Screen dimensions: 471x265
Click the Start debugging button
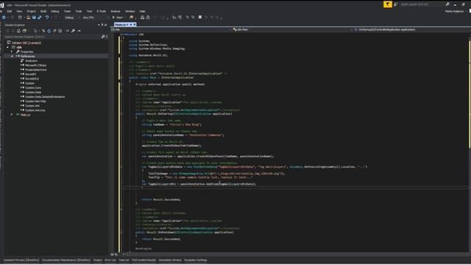(118, 18)
